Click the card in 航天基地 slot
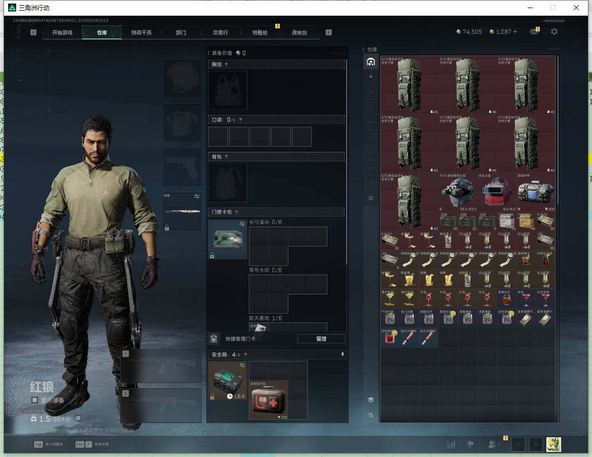This screenshot has height=457, width=592. [258, 327]
